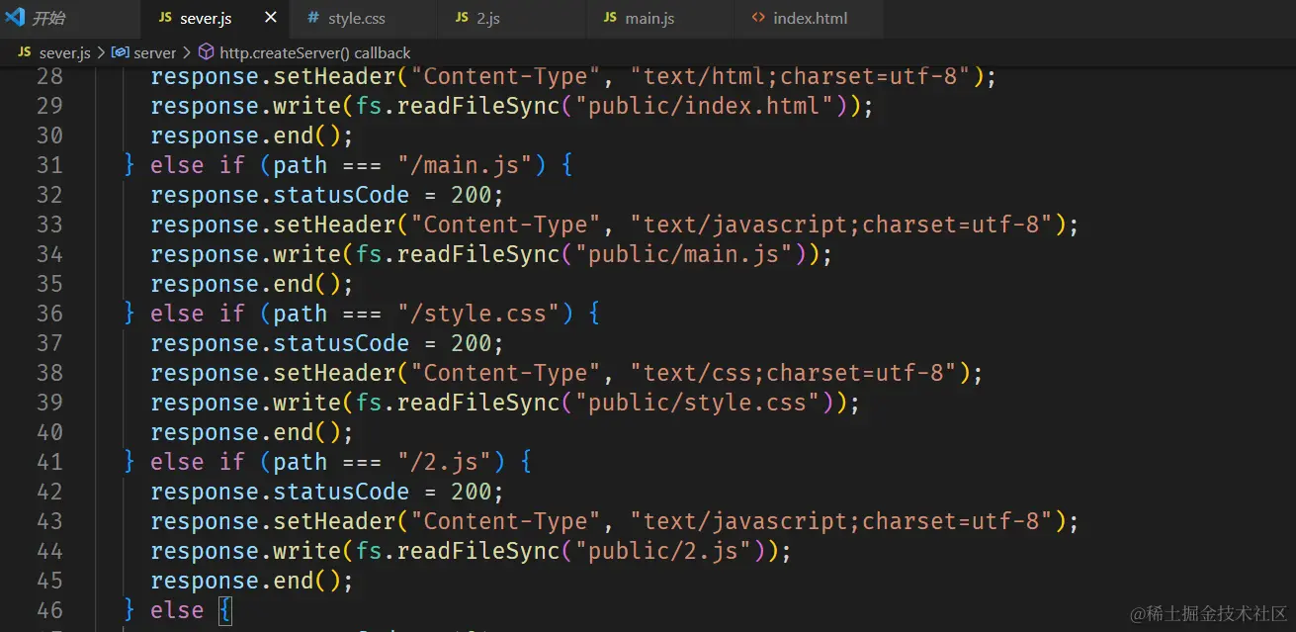
Task: Click http.createServer() callback breadcrumb
Action: point(314,52)
